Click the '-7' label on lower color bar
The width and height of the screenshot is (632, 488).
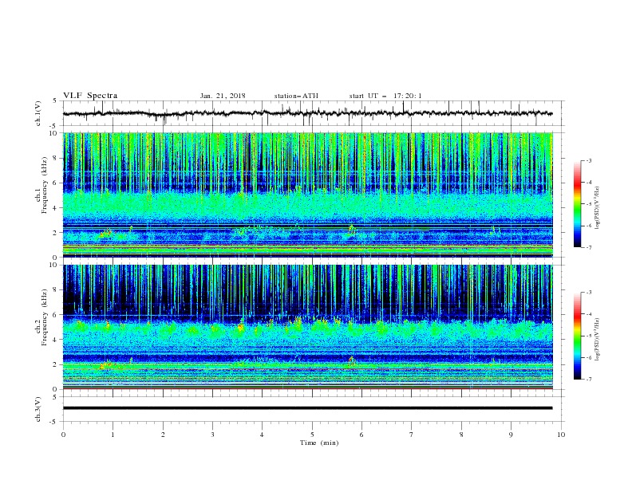tap(588, 380)
